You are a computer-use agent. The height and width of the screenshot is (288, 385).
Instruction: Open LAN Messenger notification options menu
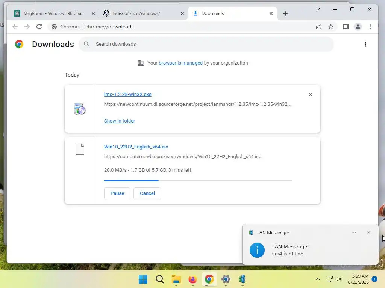click(354, 232)
